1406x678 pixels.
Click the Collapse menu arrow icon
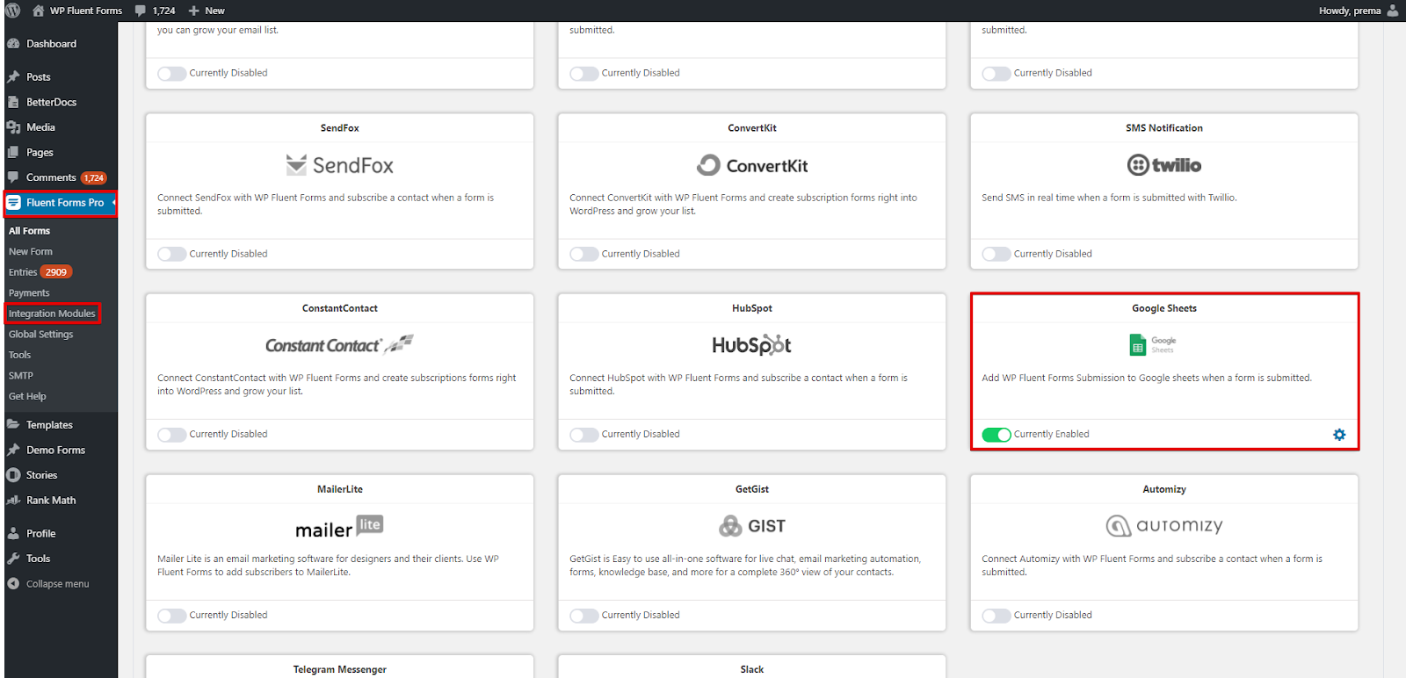pos(13,584)
